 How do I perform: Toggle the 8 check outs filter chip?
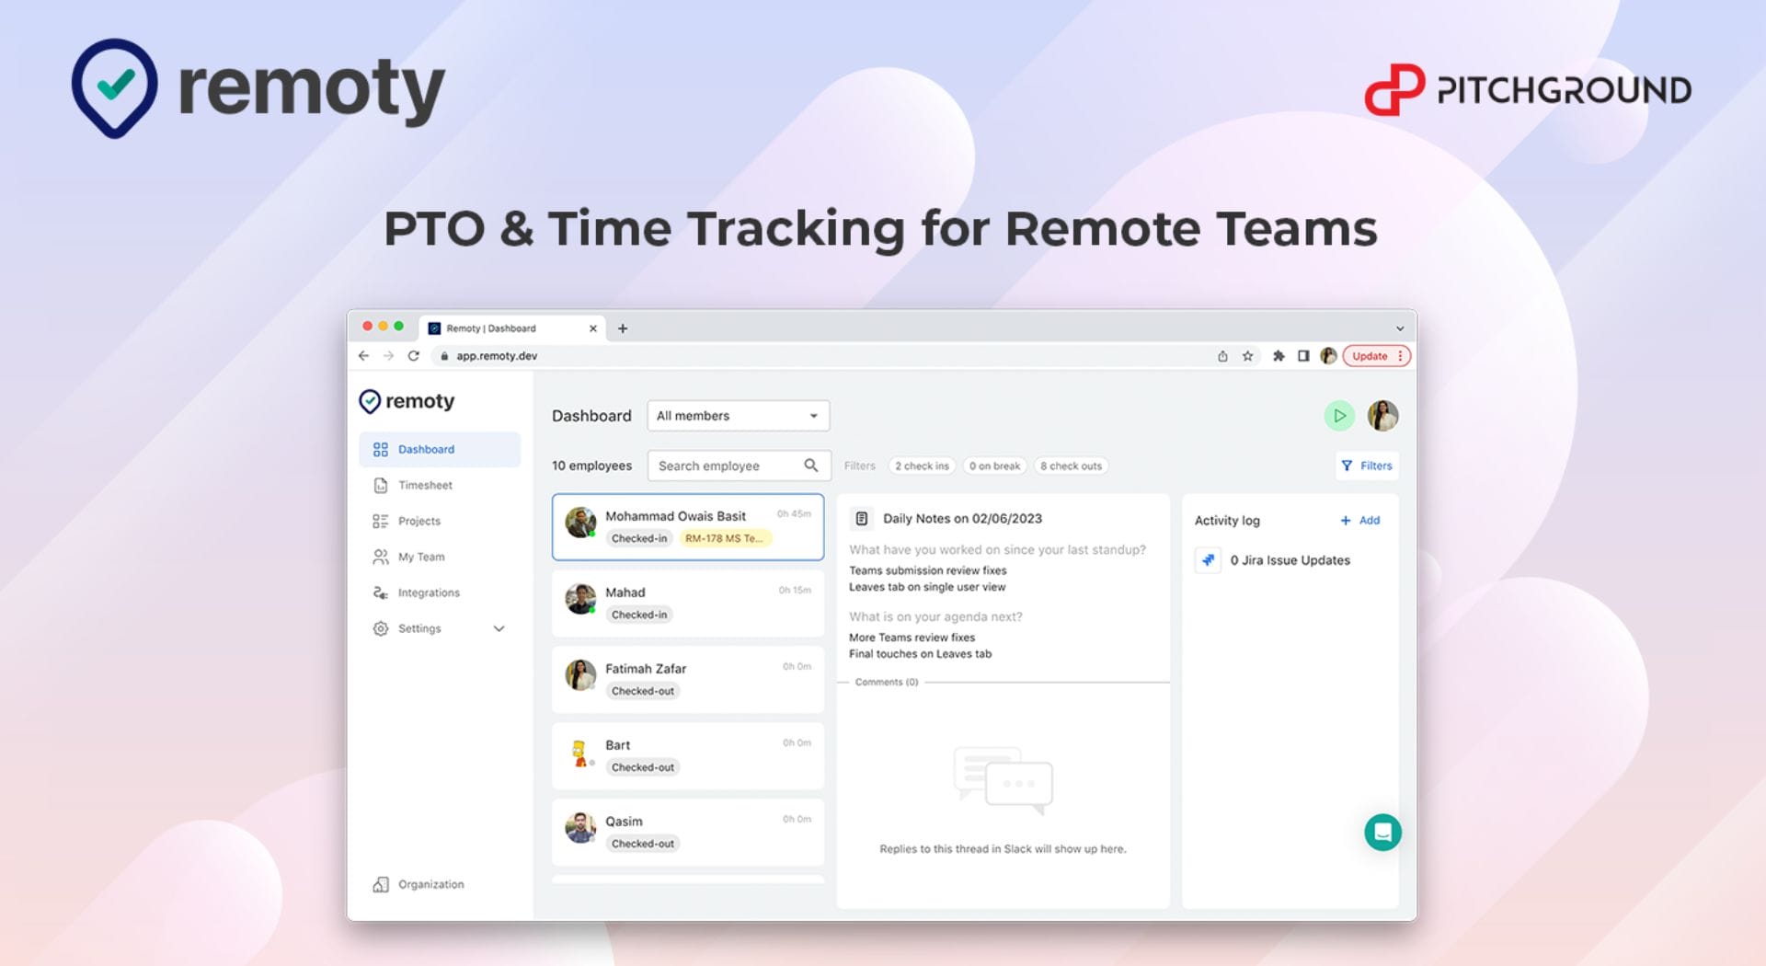[x=1071, y=466]
